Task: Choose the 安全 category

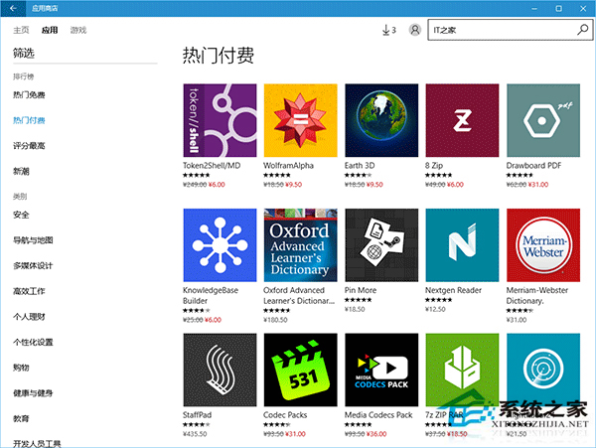Action: point(21,215)
